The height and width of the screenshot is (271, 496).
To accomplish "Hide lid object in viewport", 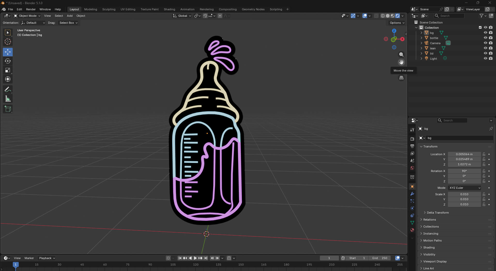I will (x=485, y=53).
